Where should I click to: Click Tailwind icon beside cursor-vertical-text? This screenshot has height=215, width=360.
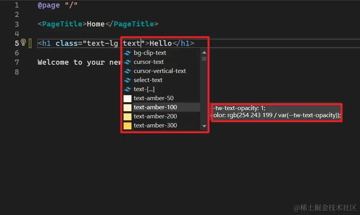(x=127, y=71)
